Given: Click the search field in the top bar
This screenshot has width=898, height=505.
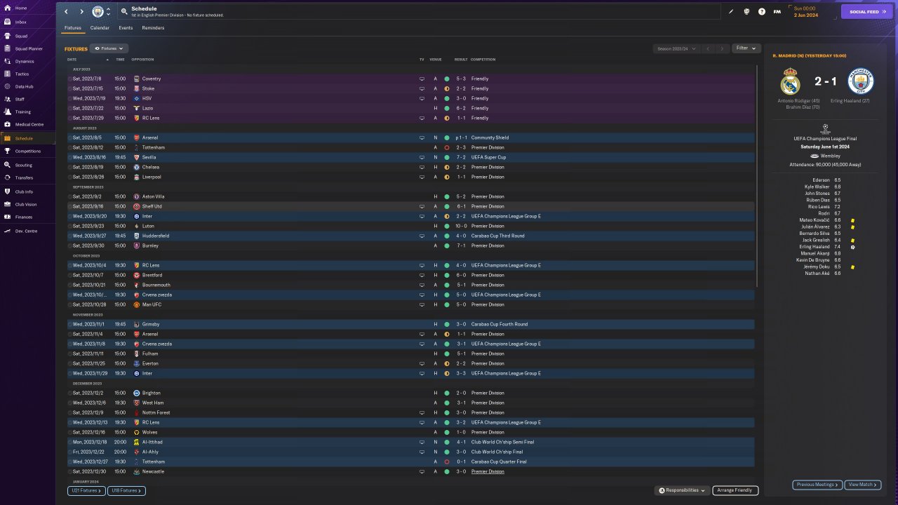Looking at the screenshot, I should coord(420,12).
